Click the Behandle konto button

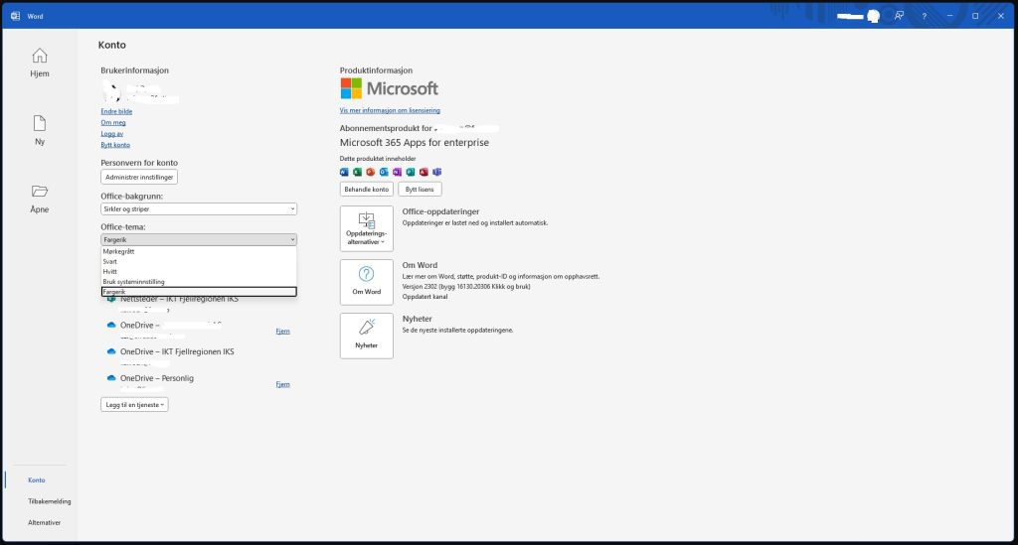point(367,190)
